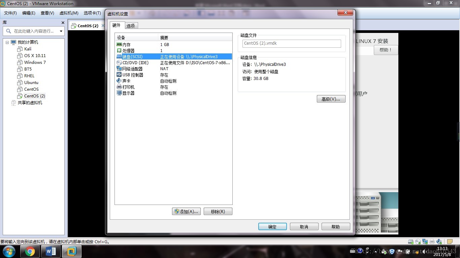Image resolution: width=460 pixels, height=258 pixels.
Task: Select OS X 10.11 virtual machine
Action: point(35,56)
